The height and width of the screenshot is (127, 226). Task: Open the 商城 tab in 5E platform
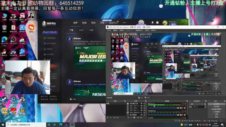point(93,23)
